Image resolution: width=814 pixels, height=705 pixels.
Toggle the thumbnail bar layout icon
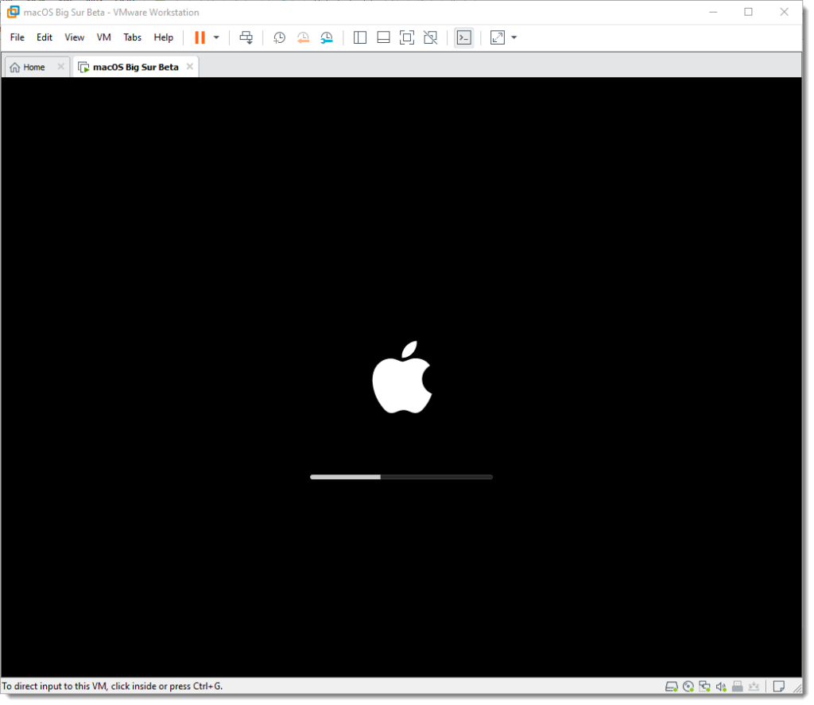click(x=383, y=37)
